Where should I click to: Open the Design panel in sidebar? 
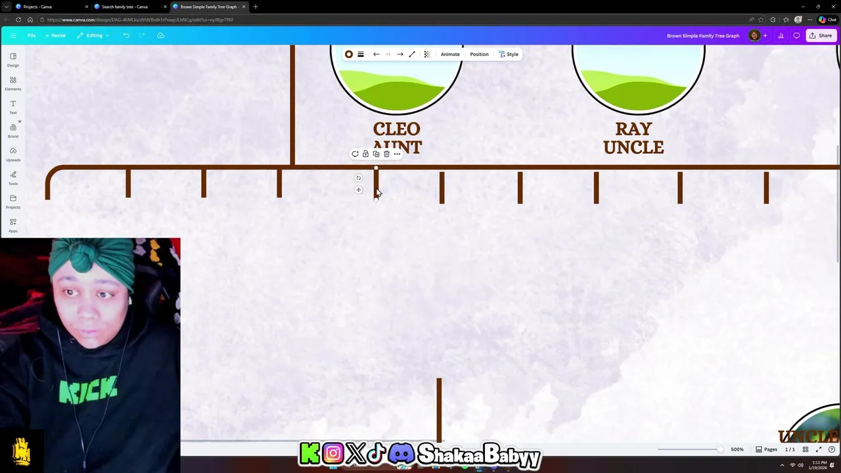tap(13, 59)
